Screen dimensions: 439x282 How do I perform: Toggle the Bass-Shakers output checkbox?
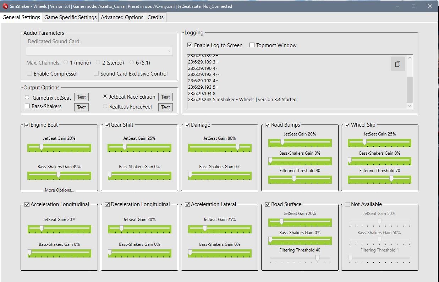(x=27, y=106)
